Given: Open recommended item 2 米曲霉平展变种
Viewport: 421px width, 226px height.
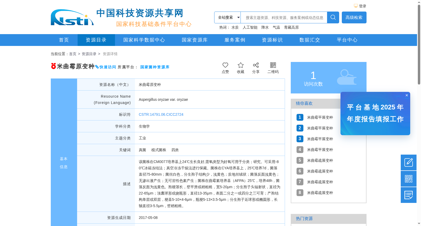Looking at the screenshot, I should click(320, 128).
